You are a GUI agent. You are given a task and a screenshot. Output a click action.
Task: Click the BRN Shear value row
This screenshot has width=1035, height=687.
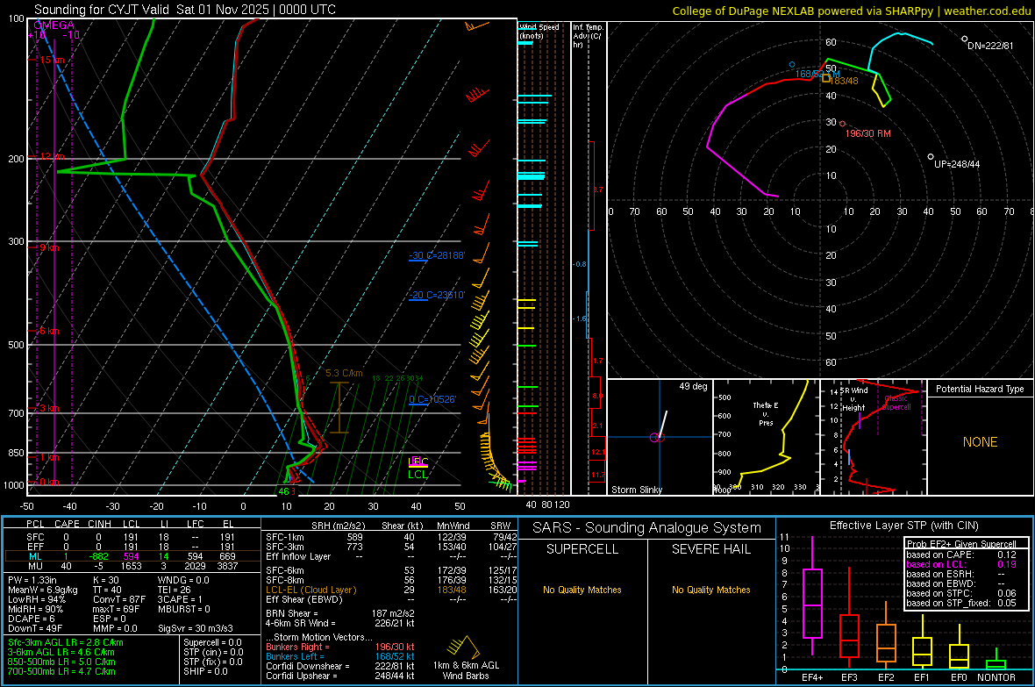[340, 613]
